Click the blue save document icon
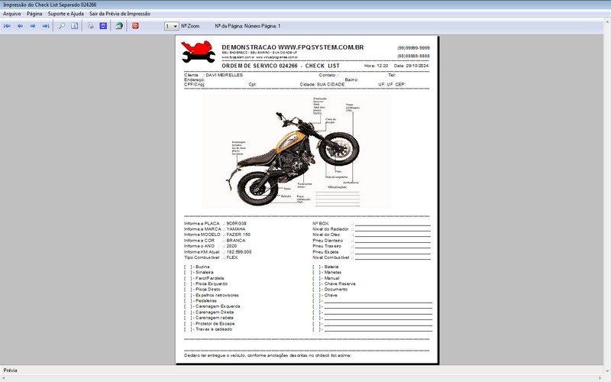Screen dimensions: 611x382 [102, 26]
